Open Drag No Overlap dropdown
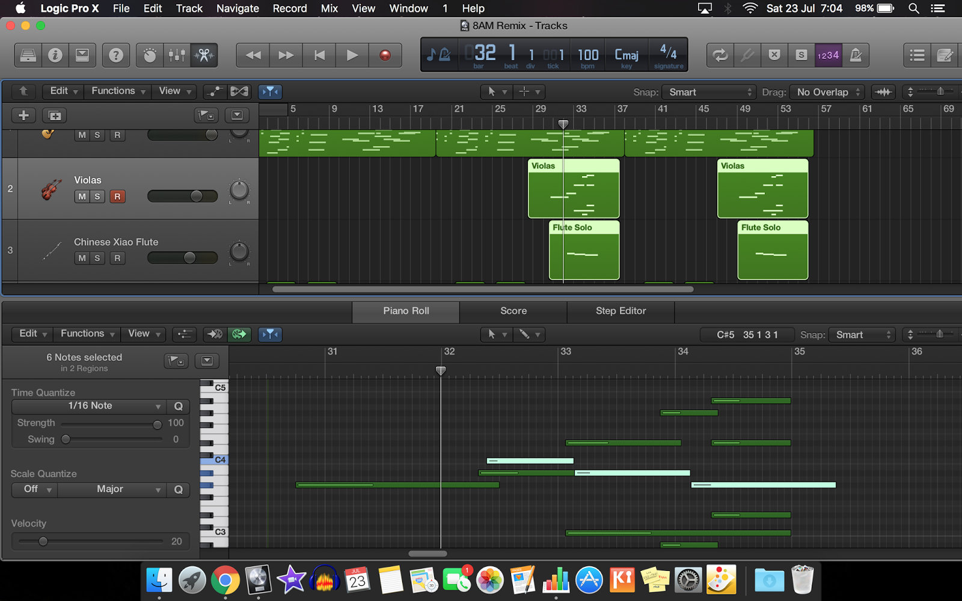Screen dimensions: 962x601 [x=827, y=92]
